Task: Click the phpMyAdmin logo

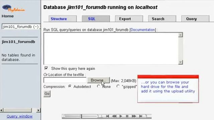Action: pyautogui.click(x=13, y=9)
